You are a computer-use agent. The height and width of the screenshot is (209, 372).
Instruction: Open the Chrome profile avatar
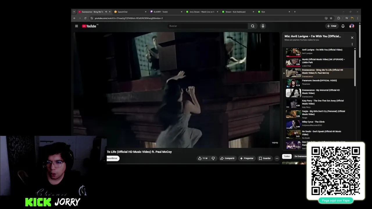click(352, 18)
